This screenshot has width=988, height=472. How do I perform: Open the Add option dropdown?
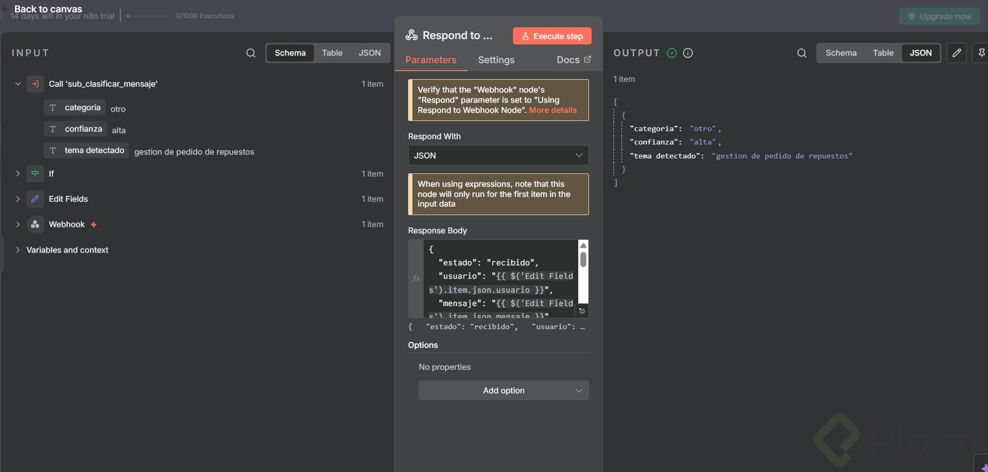[x=503, y=391]
